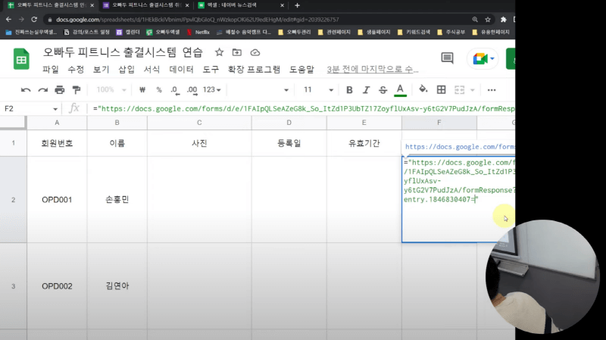Expand the Google Meet dropdown arrow
The width and height of the screenshot is (606, 340).
[492, 59]
